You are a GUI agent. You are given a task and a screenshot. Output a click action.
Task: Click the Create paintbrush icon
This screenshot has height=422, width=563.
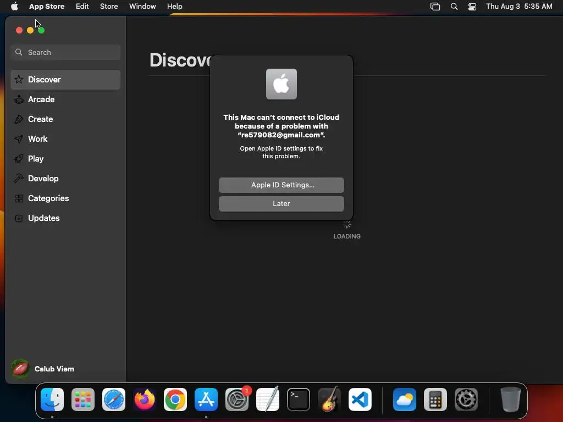19,119
